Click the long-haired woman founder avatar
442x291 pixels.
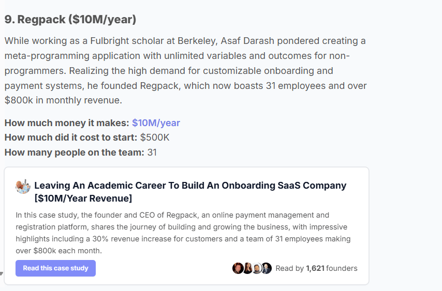coord(248,268)
